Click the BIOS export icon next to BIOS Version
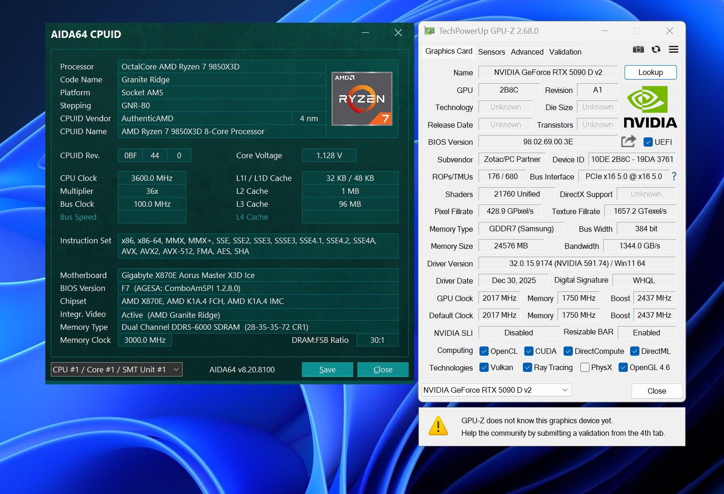The width and height of the screenshot is (724, 494). pyautogui.click(x=628, y=142)
